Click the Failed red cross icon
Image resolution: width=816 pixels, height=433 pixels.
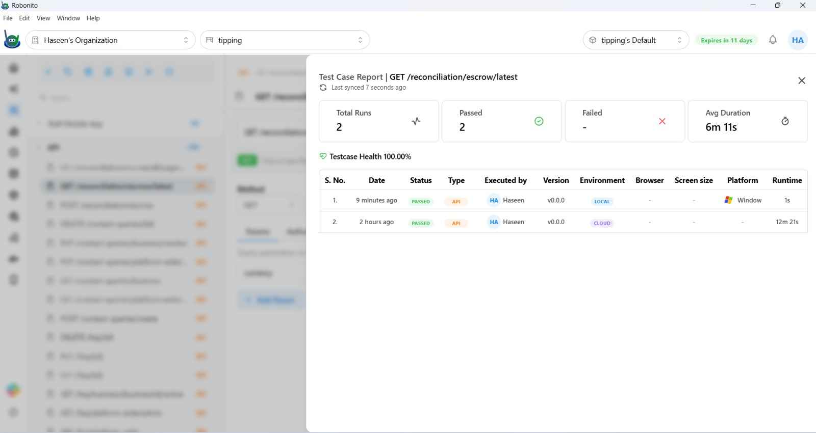(662, 121)
